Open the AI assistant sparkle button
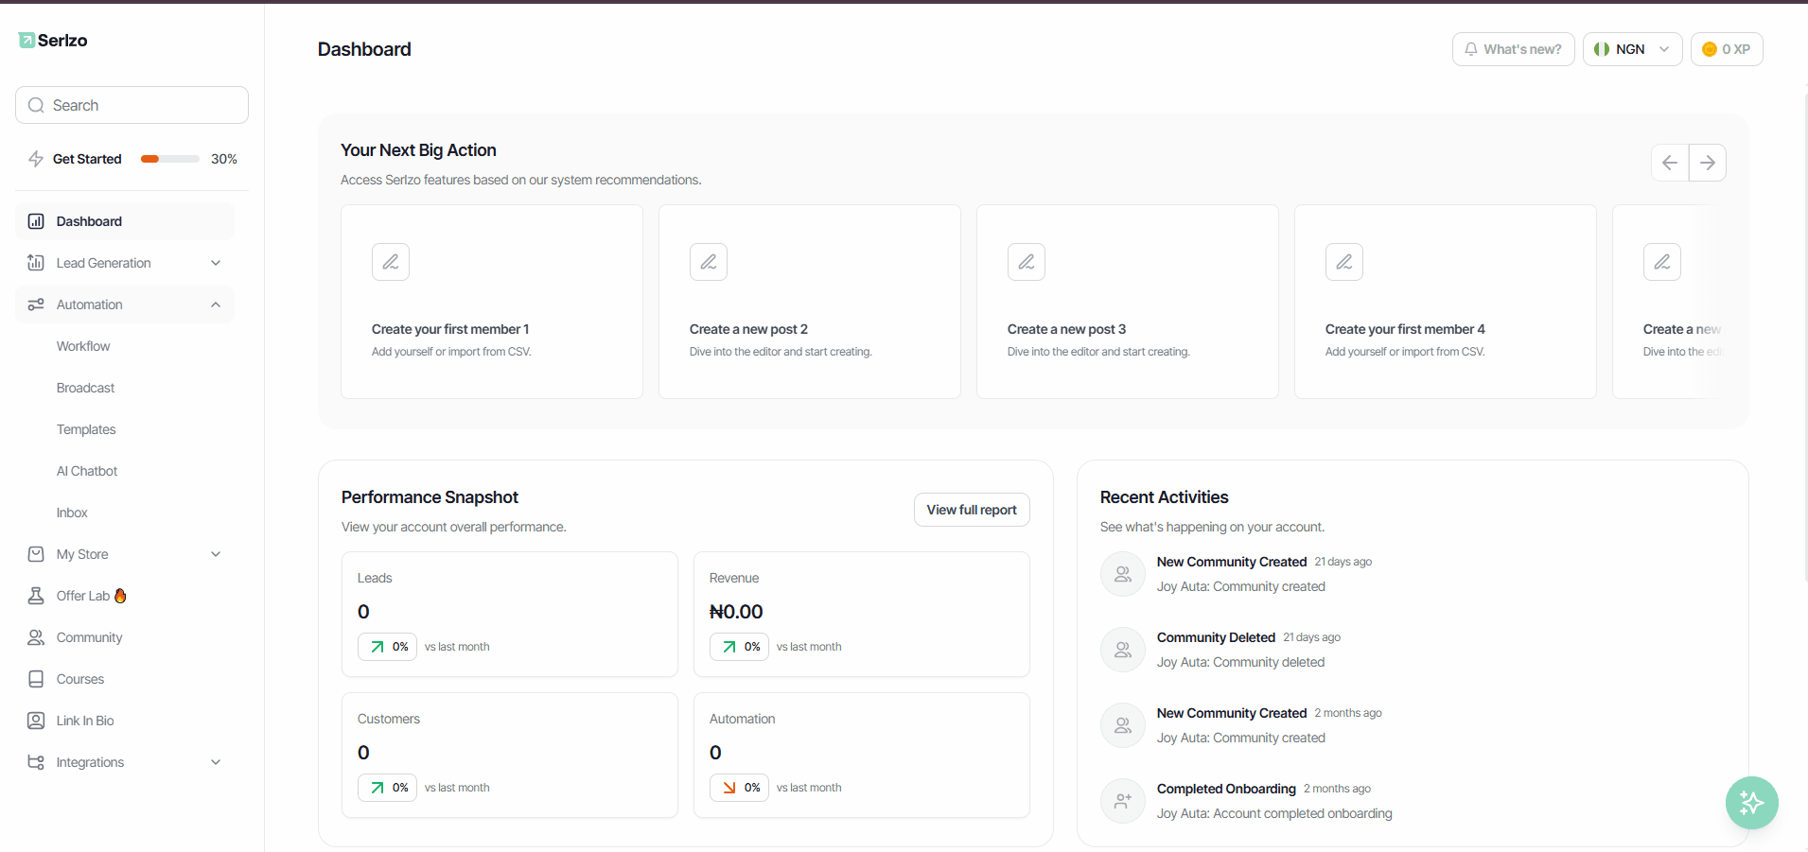The image size is (1808, 852). [1751, 803]
